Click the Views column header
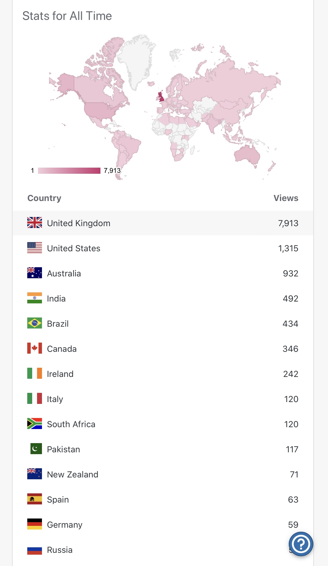328x566 pixels. 286,198
